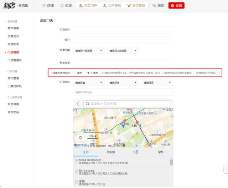Open 微信账号 in the sidebar
228x188 pixels.
click(13, 44)
